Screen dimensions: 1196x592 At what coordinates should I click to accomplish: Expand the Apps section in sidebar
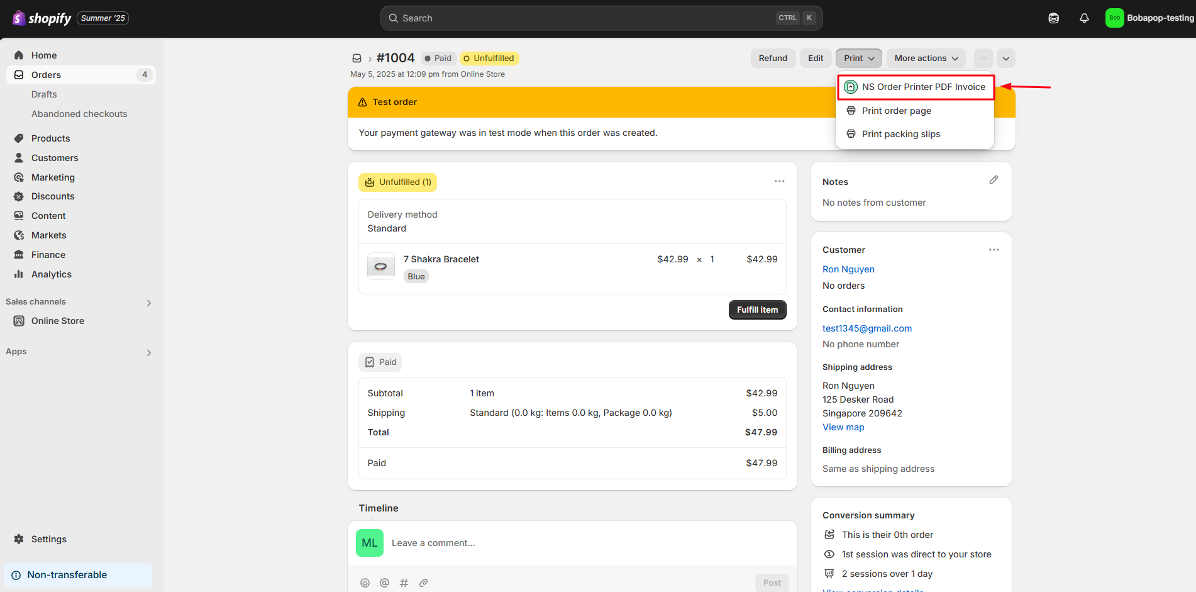pos(149,352)
